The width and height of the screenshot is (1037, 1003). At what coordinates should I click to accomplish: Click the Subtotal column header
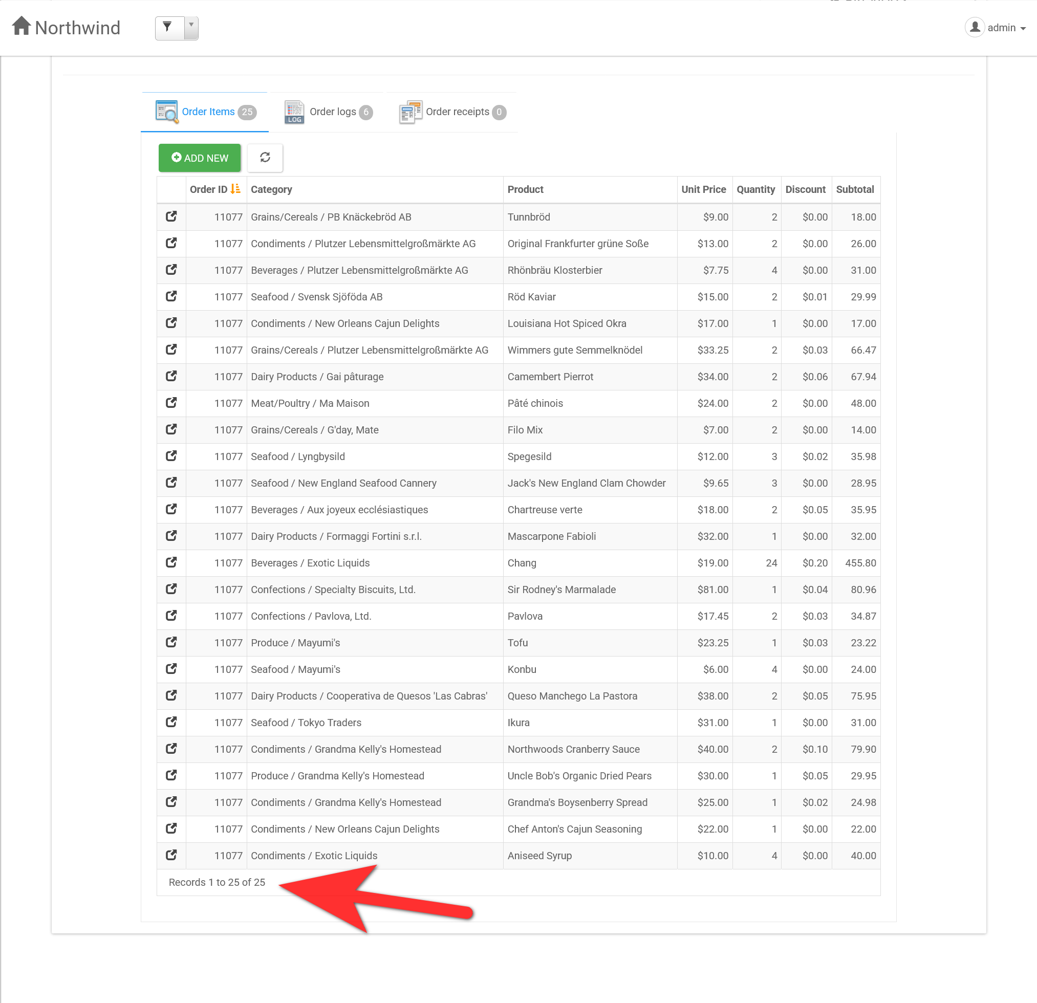(854, 189)
